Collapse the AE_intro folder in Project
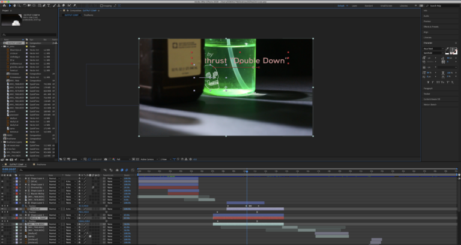This screenshot has height=245, width=461. coord(2,46)
